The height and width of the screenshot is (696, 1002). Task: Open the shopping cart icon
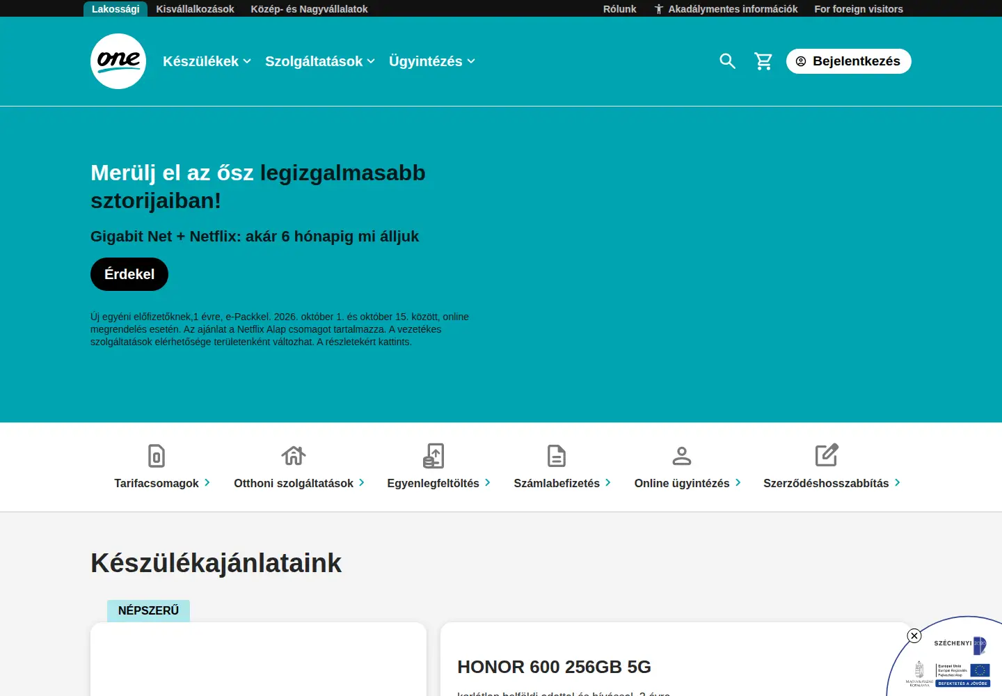[x=763, y=61]
